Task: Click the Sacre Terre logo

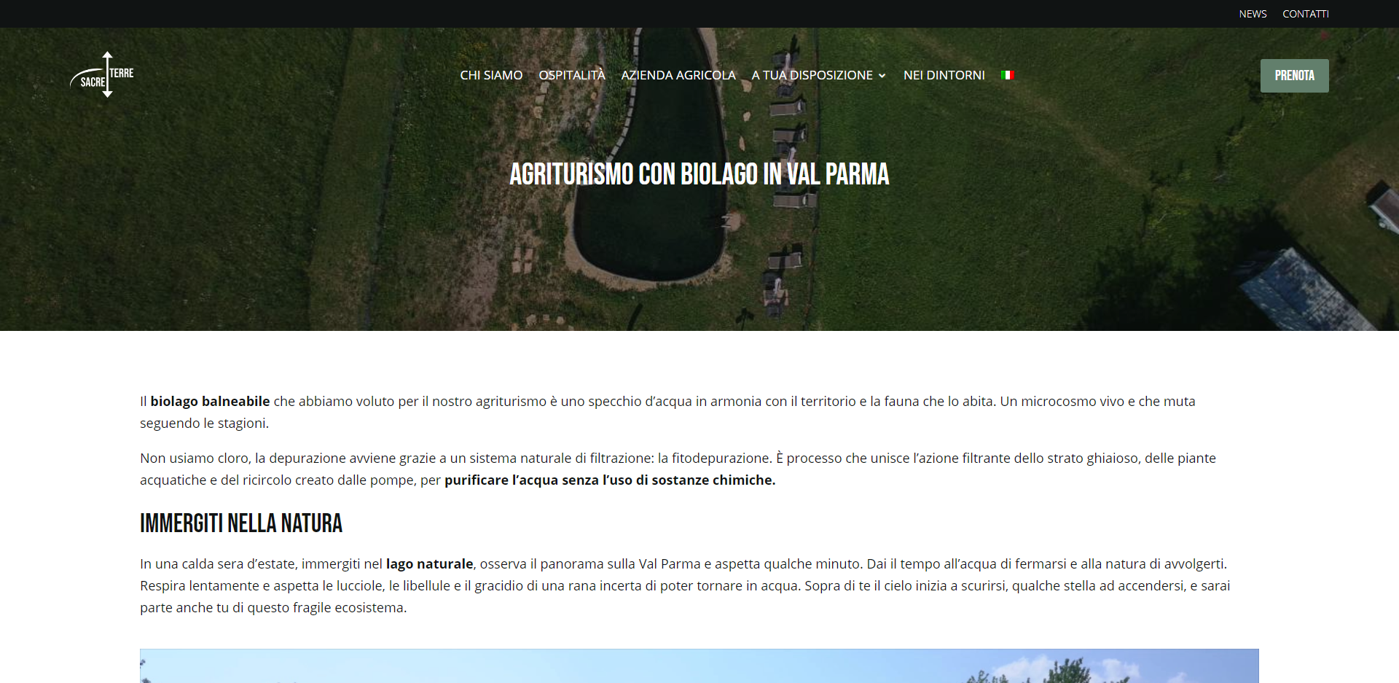Action: click(x=102, y=75)
